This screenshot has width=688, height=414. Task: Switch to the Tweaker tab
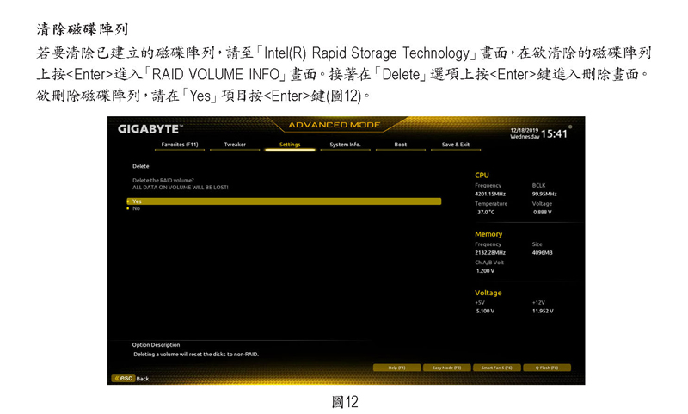pos(235,145)
